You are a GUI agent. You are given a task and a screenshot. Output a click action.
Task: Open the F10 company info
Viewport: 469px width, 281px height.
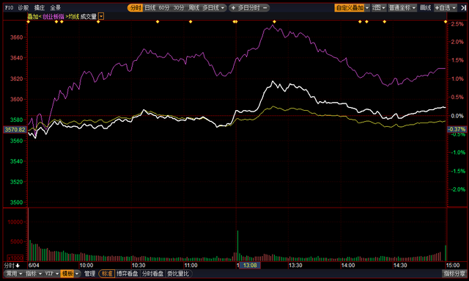tap(9, 8)
